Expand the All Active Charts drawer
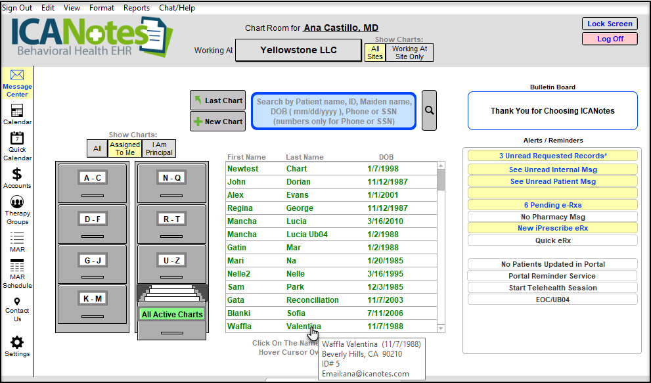Image resolution: width=651 pixels, height=383 pixels. (171, 314)
